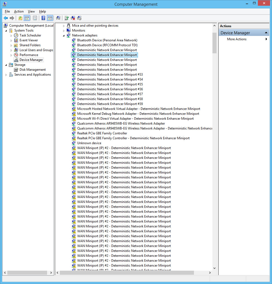
Task: Click the device list scroll up arrow
Action: 214,26
